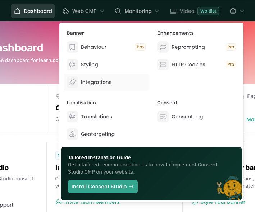This screenshot has height=212, width=255.
Task: Select Integrations menu entry
Action: 106,82
